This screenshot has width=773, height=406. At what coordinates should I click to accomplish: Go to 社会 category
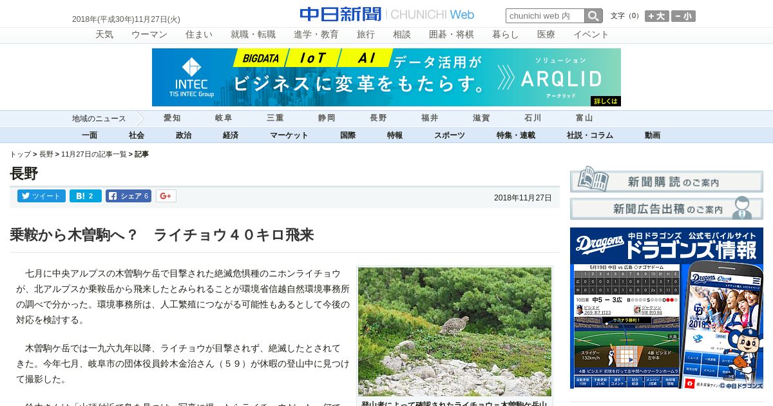[137, 135]
